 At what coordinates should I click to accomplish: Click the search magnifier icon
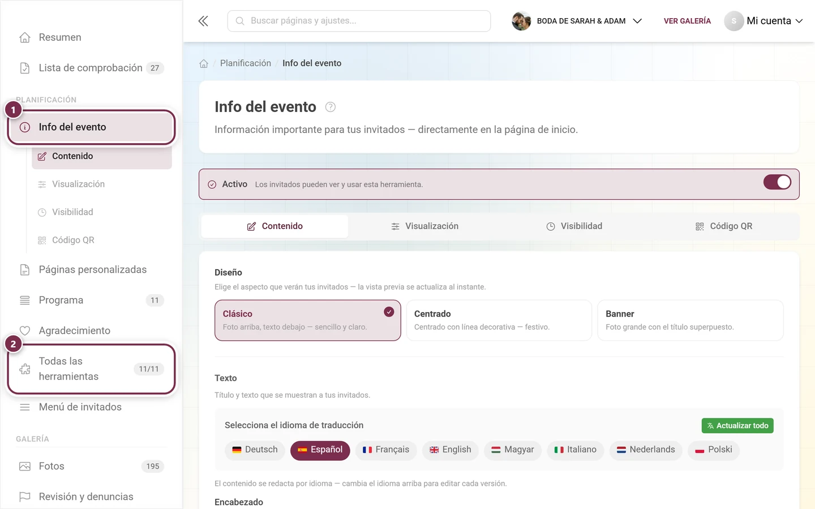tap(240, 21)
